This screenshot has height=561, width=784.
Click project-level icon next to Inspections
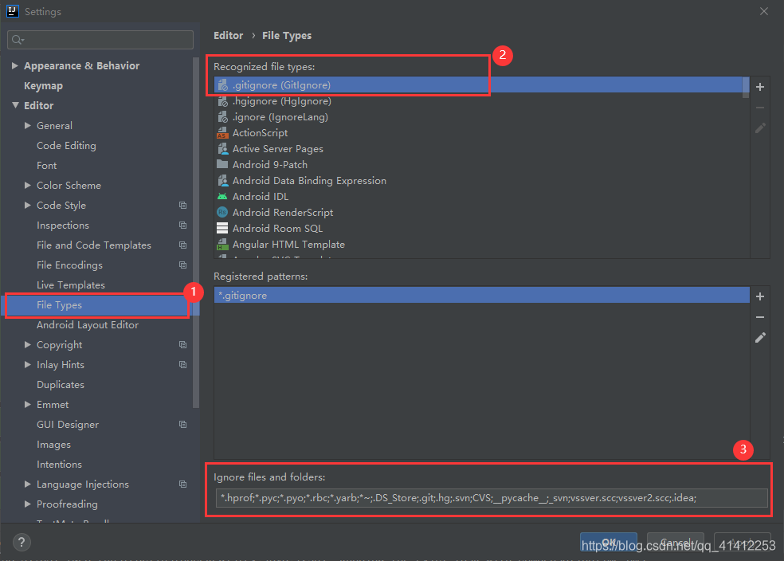pos(183,225)
